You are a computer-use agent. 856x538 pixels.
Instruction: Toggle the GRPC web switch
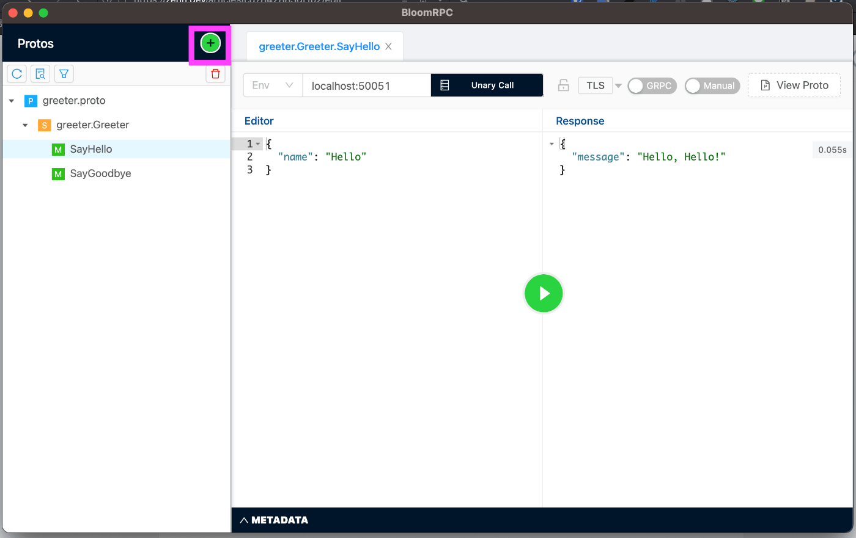point(652,85)
